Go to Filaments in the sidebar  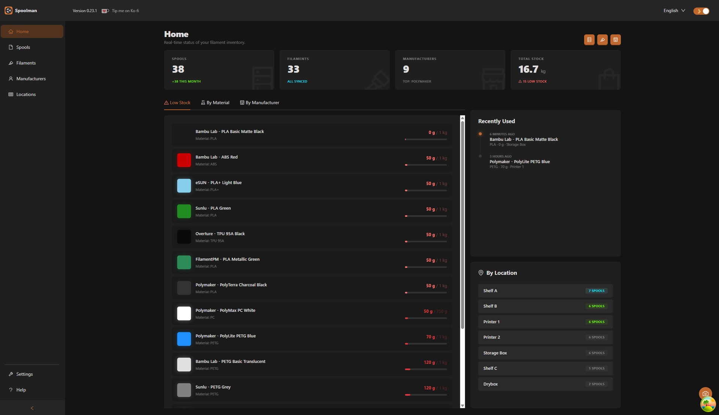pos(32,63)
